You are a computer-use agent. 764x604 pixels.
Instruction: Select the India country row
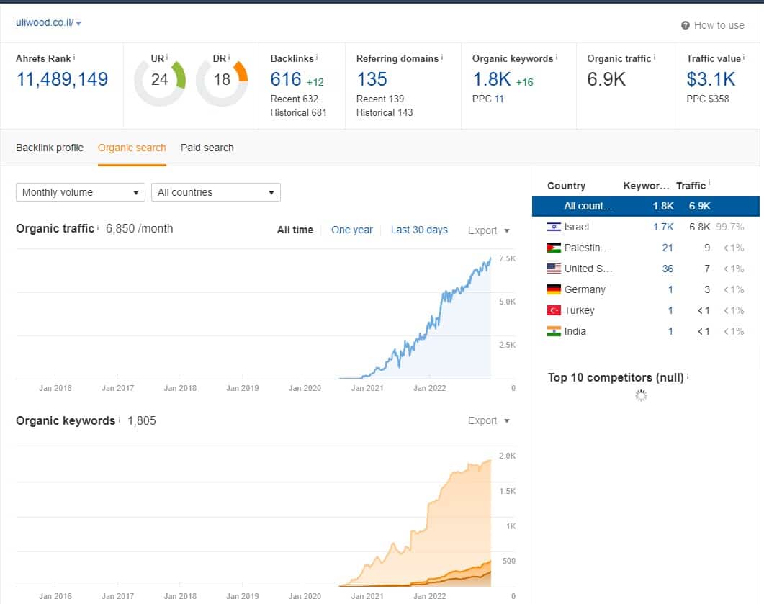click(x=646, y=331)
